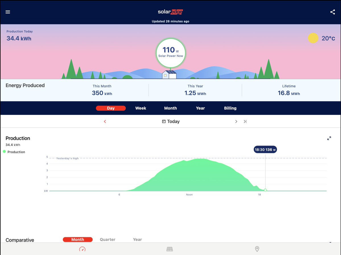
Task: Go to next day with right chevron
Action: point(236,121)
